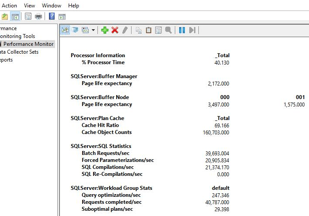
Task: Click the Zoom magnifier icon
Action: click(x=168, y=30)
